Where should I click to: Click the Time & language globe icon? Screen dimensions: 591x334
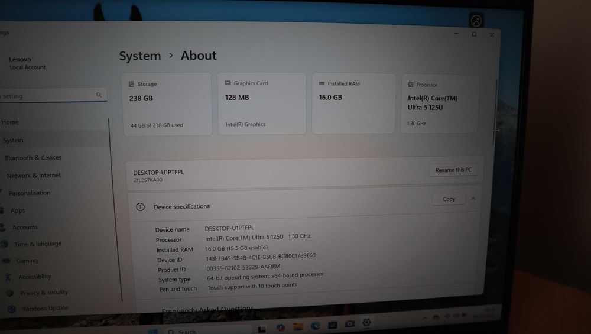[x=5, y=244]
